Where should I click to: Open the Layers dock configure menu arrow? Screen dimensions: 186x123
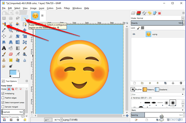pos(183,13)
